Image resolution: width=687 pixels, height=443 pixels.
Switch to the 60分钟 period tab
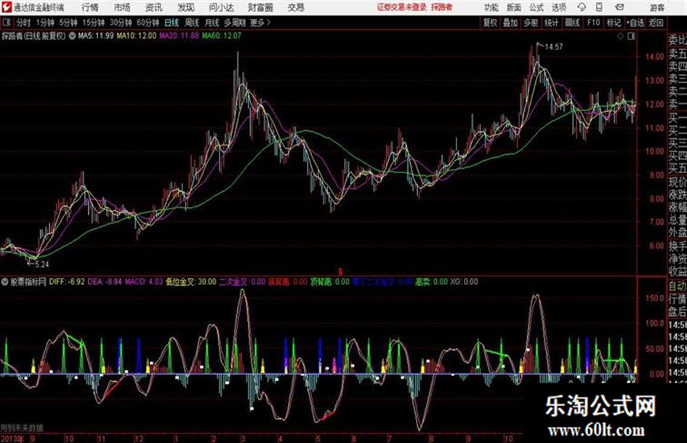click(x=148, y=23)
